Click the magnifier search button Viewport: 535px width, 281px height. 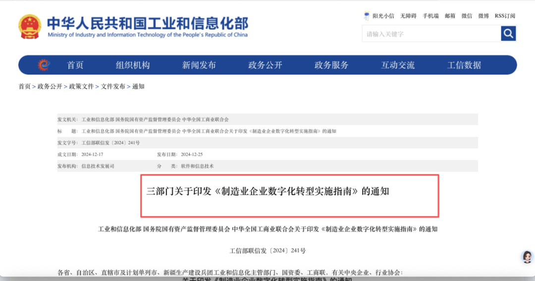(508, 34)
